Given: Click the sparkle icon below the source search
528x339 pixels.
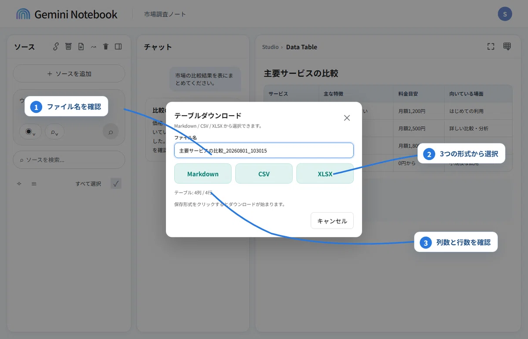Looking at the screenshot, I should [x=19, y=184].
